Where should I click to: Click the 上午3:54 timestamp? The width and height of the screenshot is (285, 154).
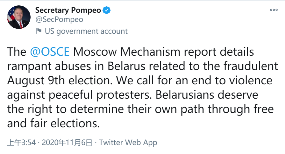pyautogui.click(x=21, y=142)
